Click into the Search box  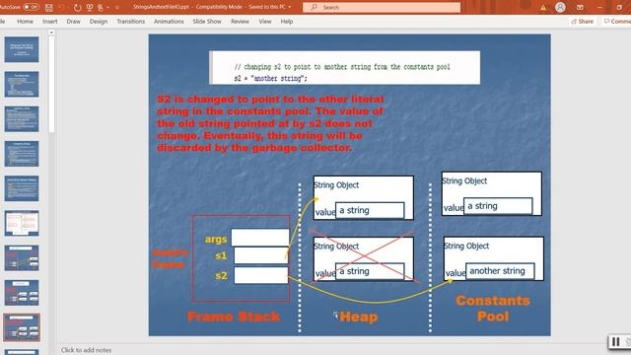382,7
